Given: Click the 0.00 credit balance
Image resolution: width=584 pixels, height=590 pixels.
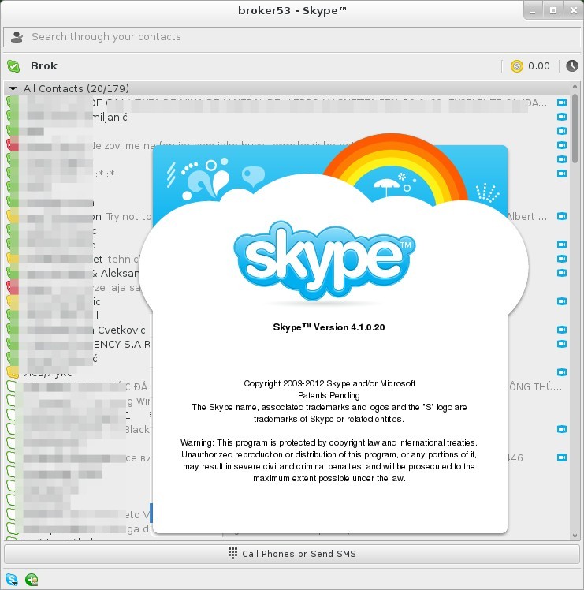Looking at the screenshot, I should [x=538, y=65].
